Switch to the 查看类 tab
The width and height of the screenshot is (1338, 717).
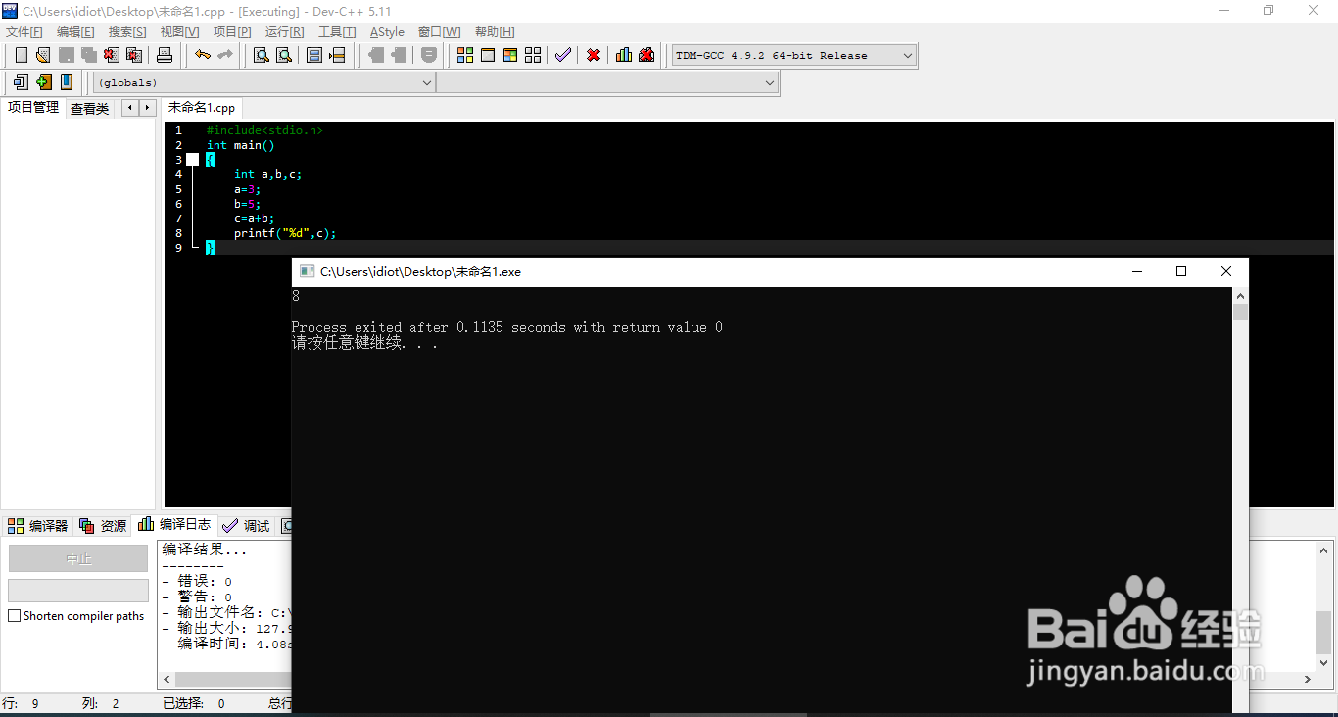89,109
